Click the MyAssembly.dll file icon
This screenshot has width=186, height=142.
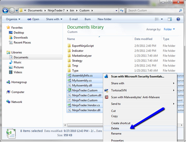pos(69,85)
